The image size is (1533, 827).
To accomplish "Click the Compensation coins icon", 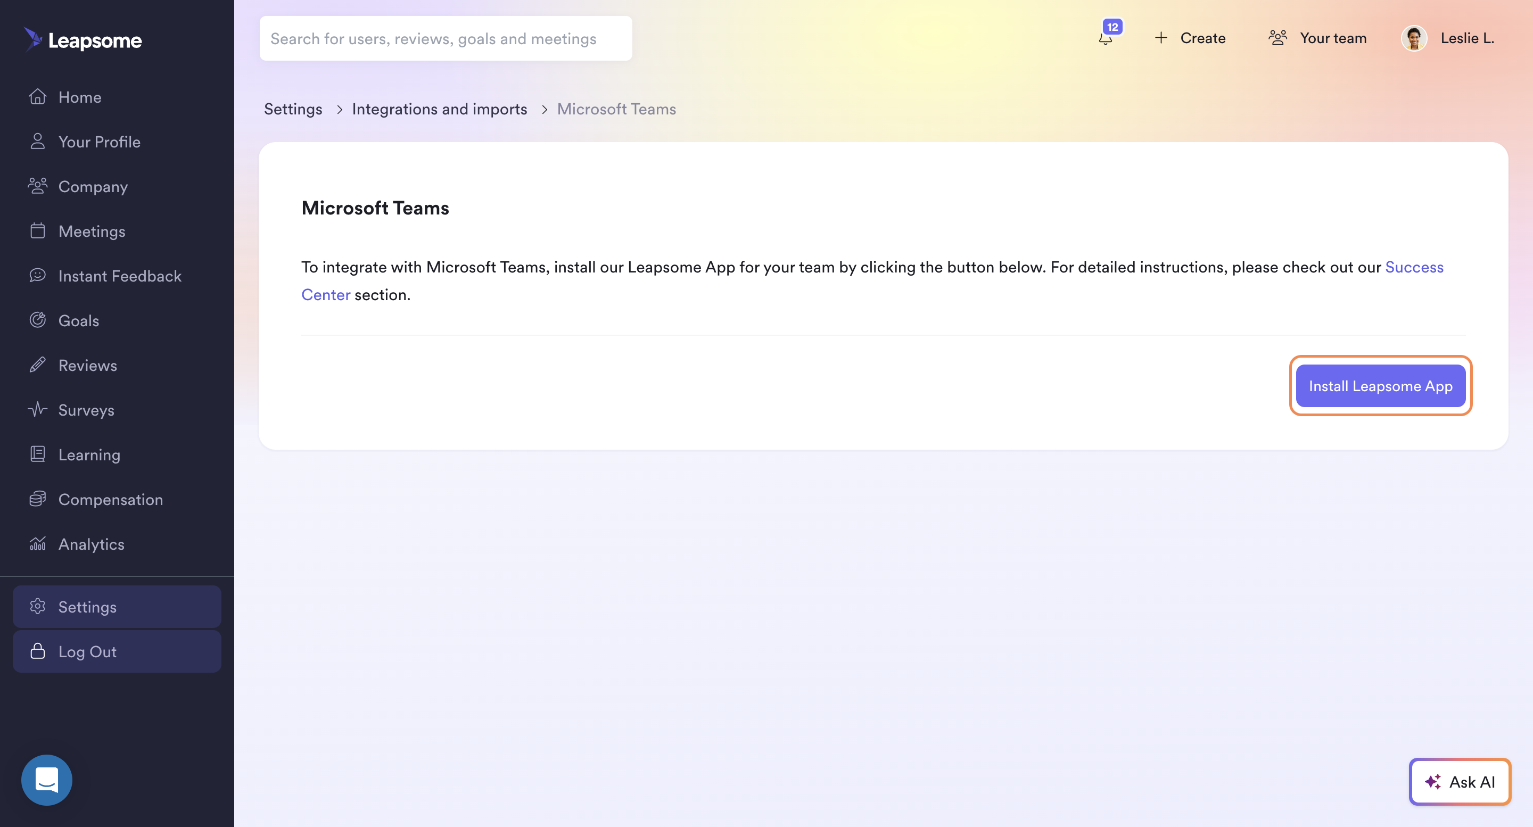I will (x=37, y=499).
